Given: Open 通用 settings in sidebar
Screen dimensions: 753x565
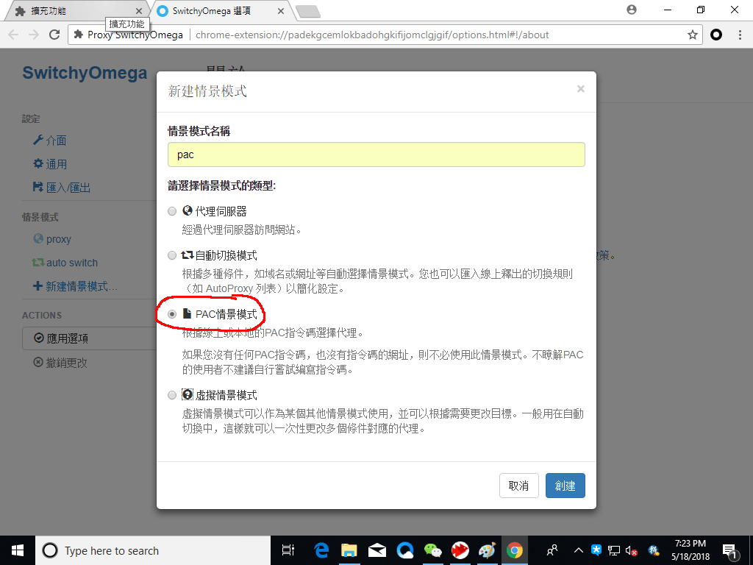Looking at the screenshot, I should pos(49,164).
